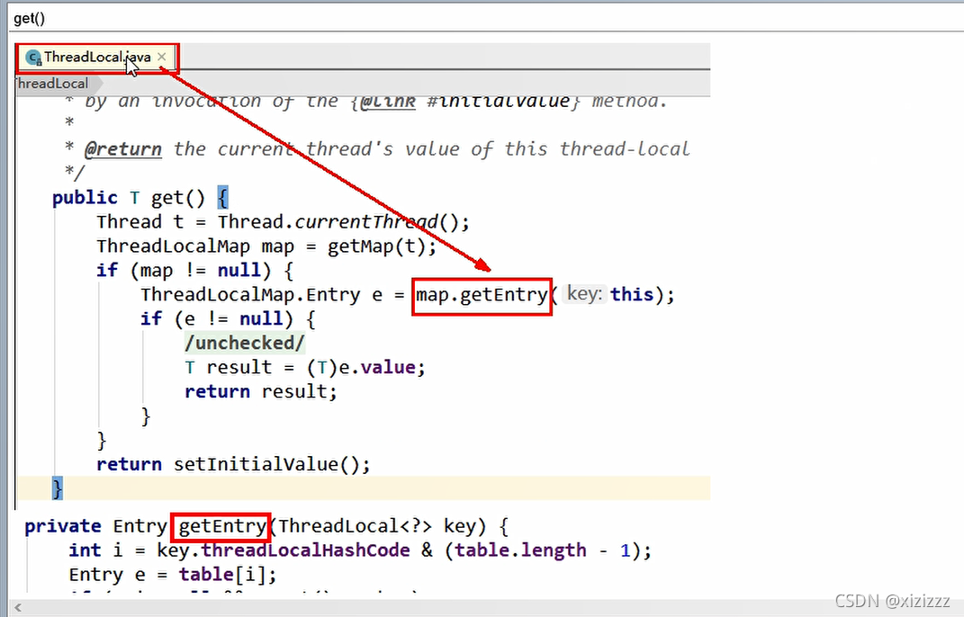Click the 'get()' heading text
Image resolution: width=964 pixels, height=617 pixels.
click(29, 18)
